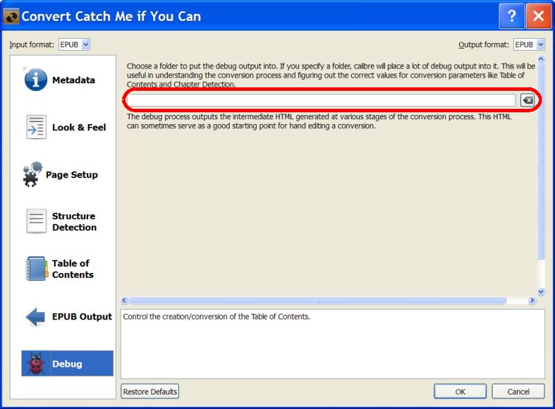Cancel the conversion dialog

pos(518,391)
